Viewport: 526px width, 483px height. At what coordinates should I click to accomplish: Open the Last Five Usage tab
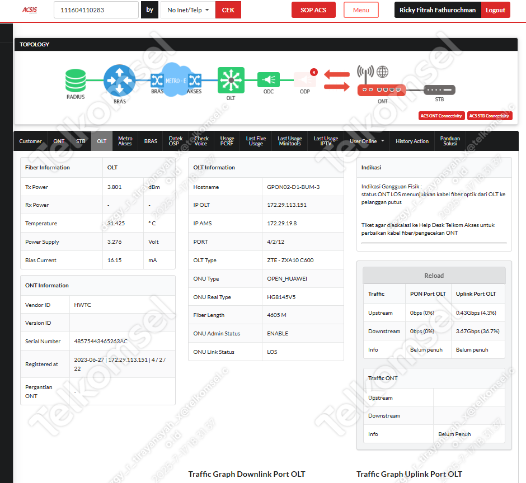click(256, 141)
